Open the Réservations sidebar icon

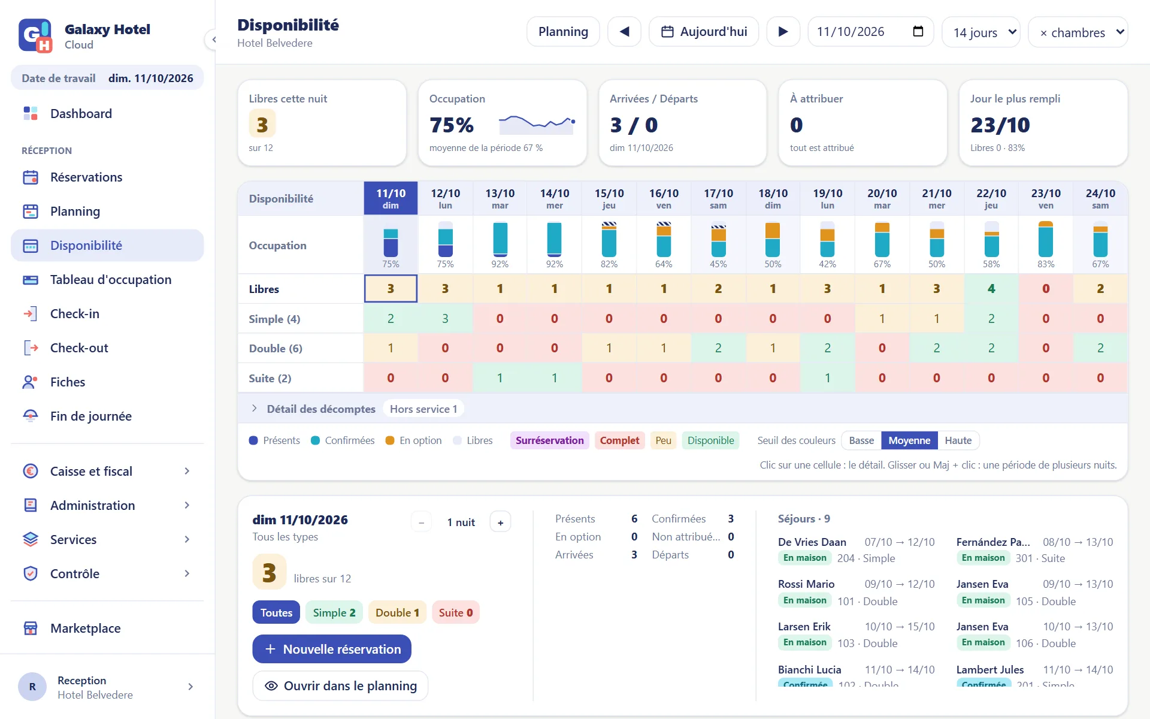[31, 177]
